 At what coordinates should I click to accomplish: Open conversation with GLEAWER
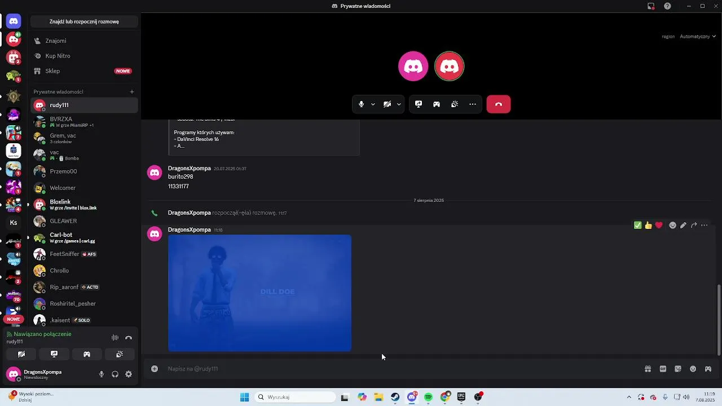[84, 221]
